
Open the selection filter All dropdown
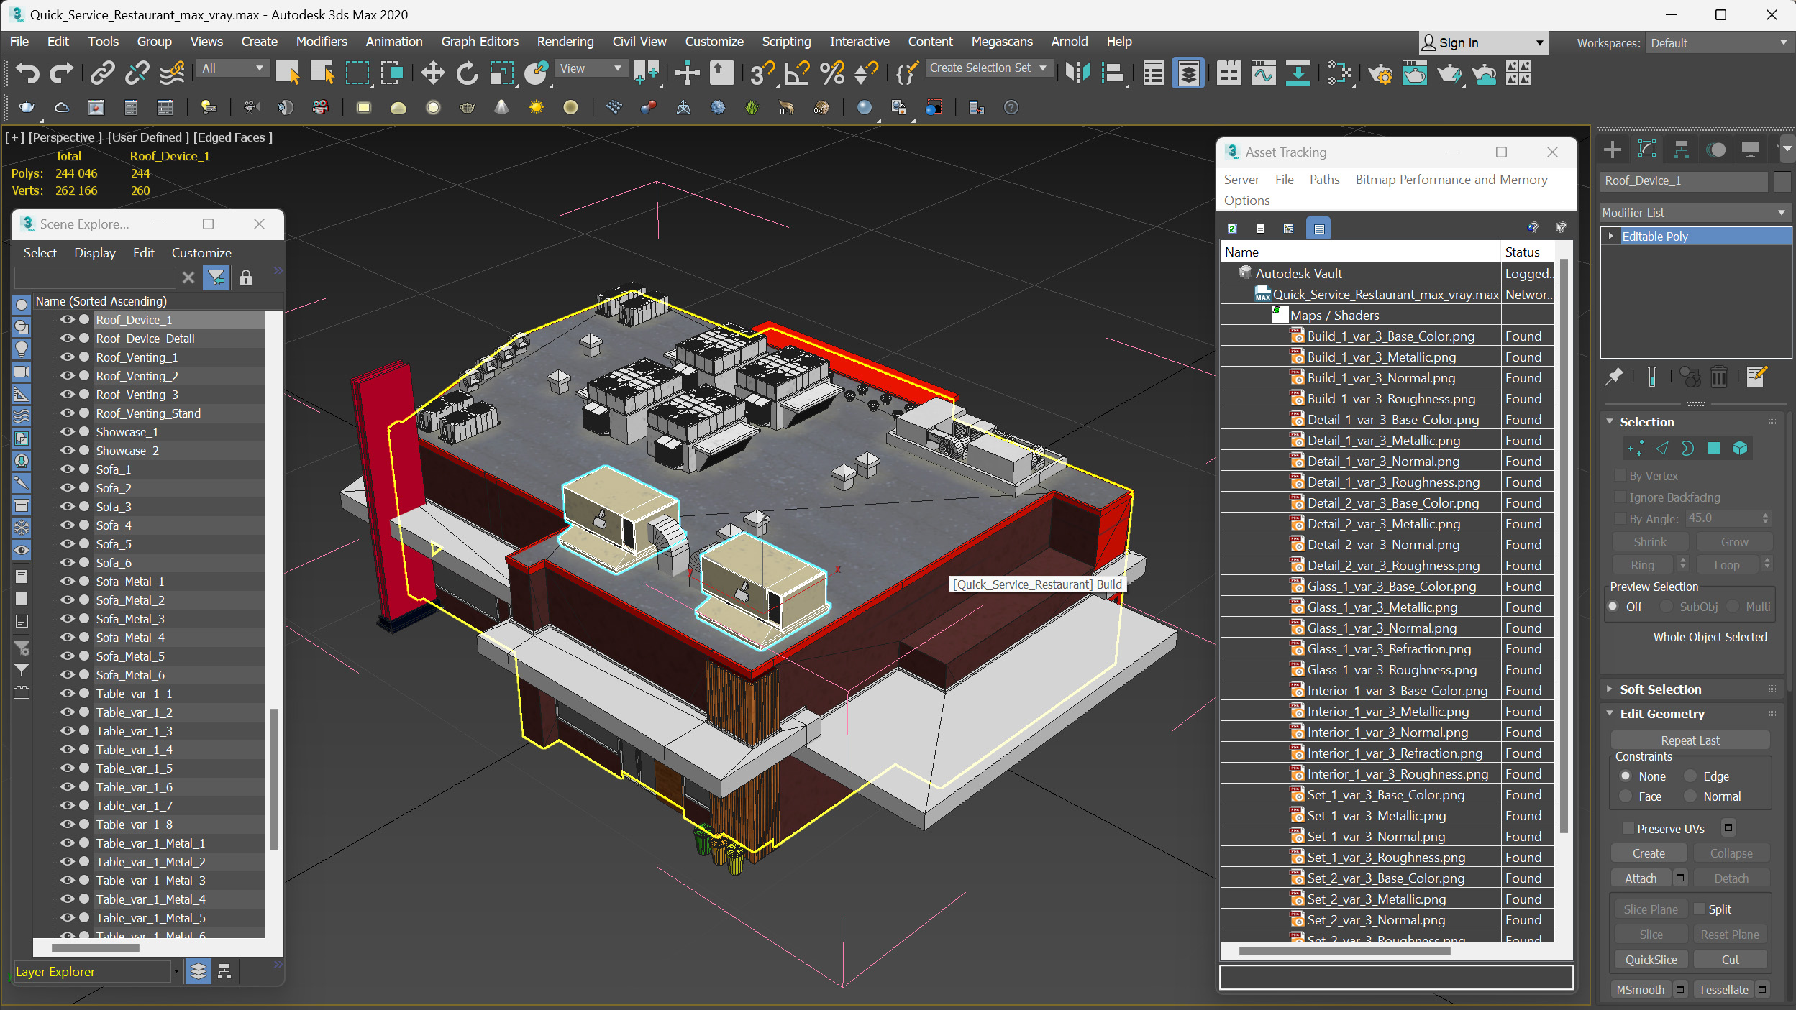tap(232, 68)
